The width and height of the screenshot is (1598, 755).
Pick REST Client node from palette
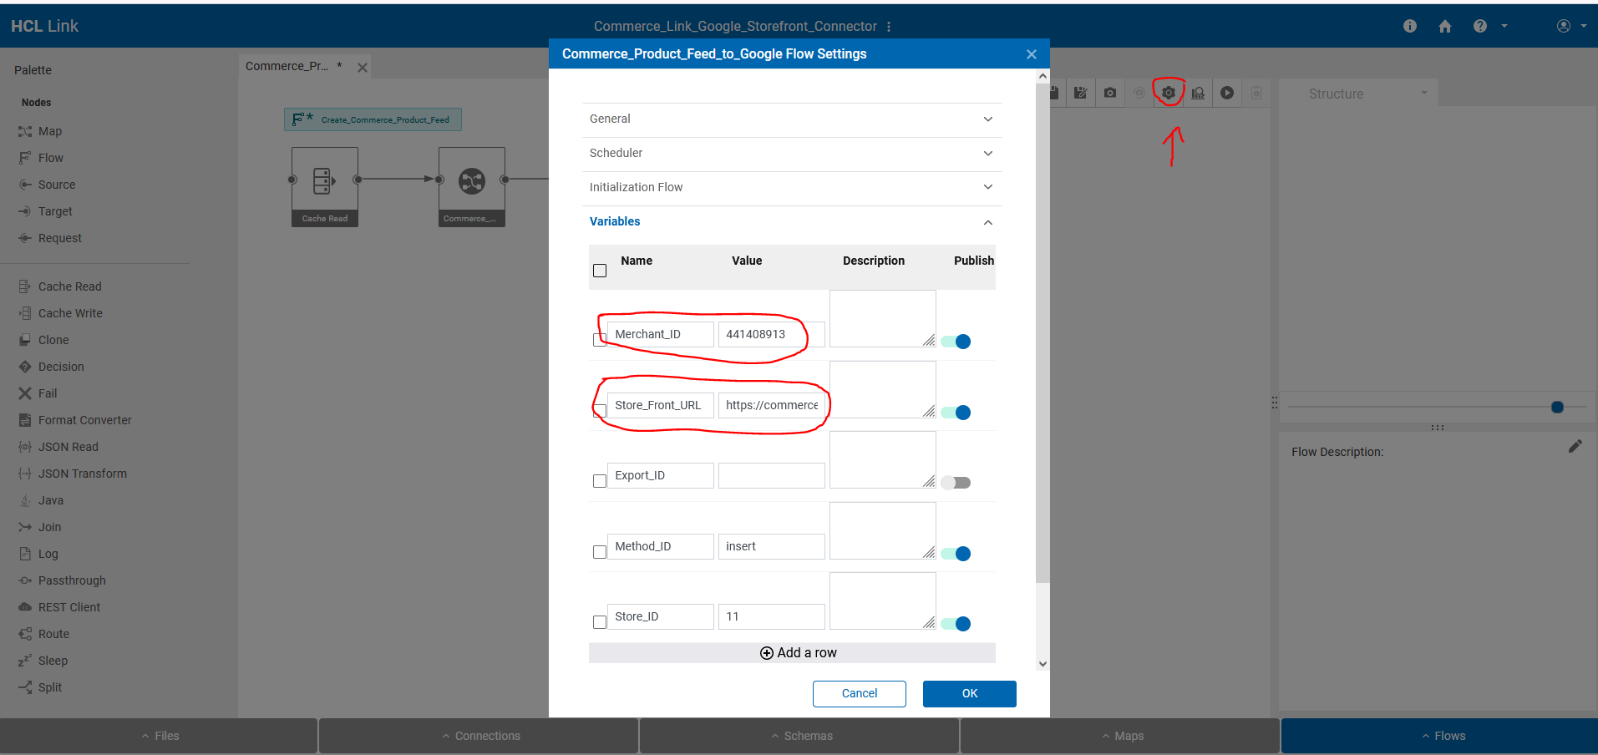[58, 607]
